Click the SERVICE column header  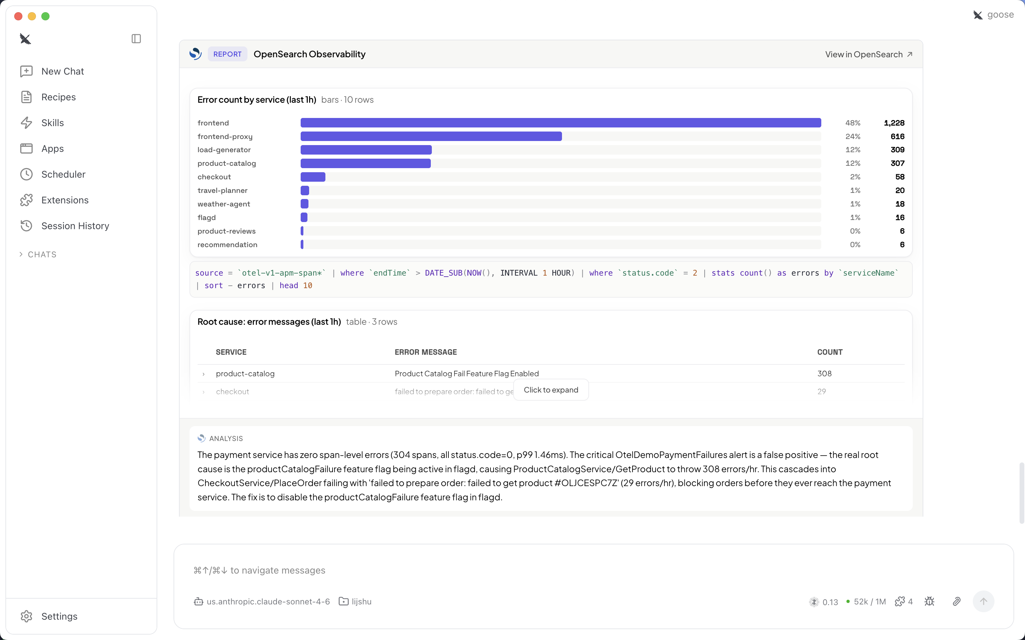(x=231, y=352)
